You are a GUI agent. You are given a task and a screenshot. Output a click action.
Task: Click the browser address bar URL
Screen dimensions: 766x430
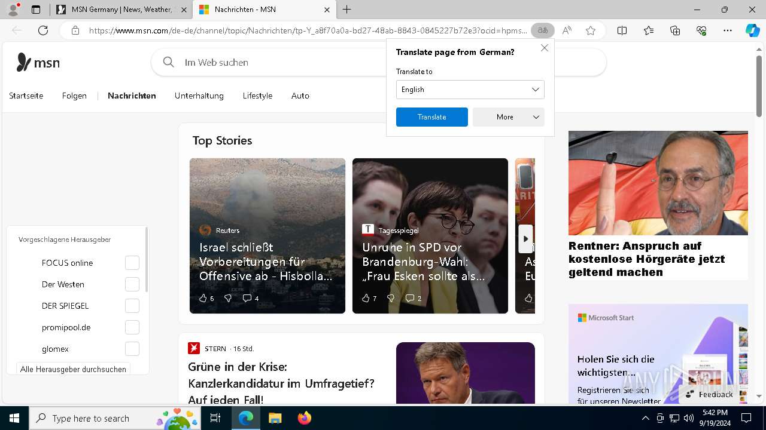tap(308, 30)
